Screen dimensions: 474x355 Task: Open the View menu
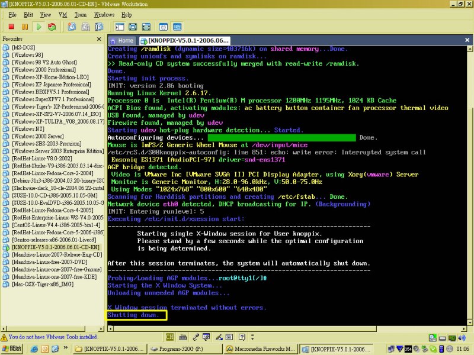click(46, 15)
